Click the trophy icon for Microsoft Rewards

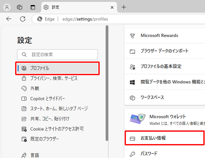[132, 36]
